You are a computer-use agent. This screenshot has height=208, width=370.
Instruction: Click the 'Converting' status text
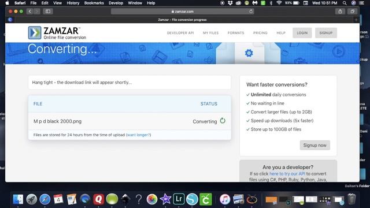click(205, 121)
